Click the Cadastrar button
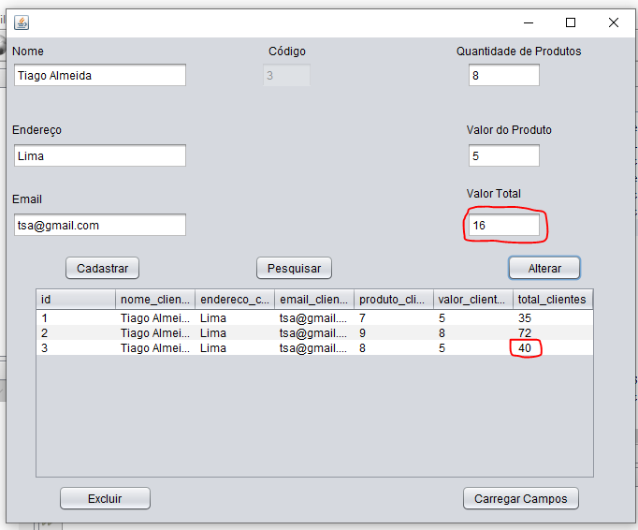The height and width of the screenshot is (530, 638). (x=102, y=268)
